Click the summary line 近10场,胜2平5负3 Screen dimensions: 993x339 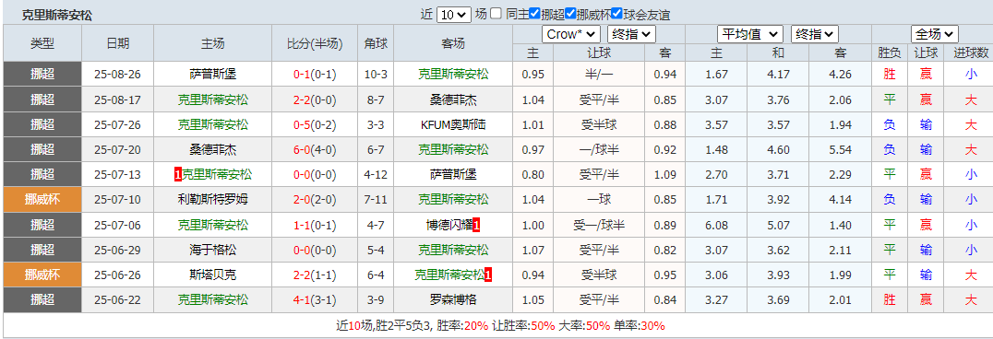click(501, 326)
